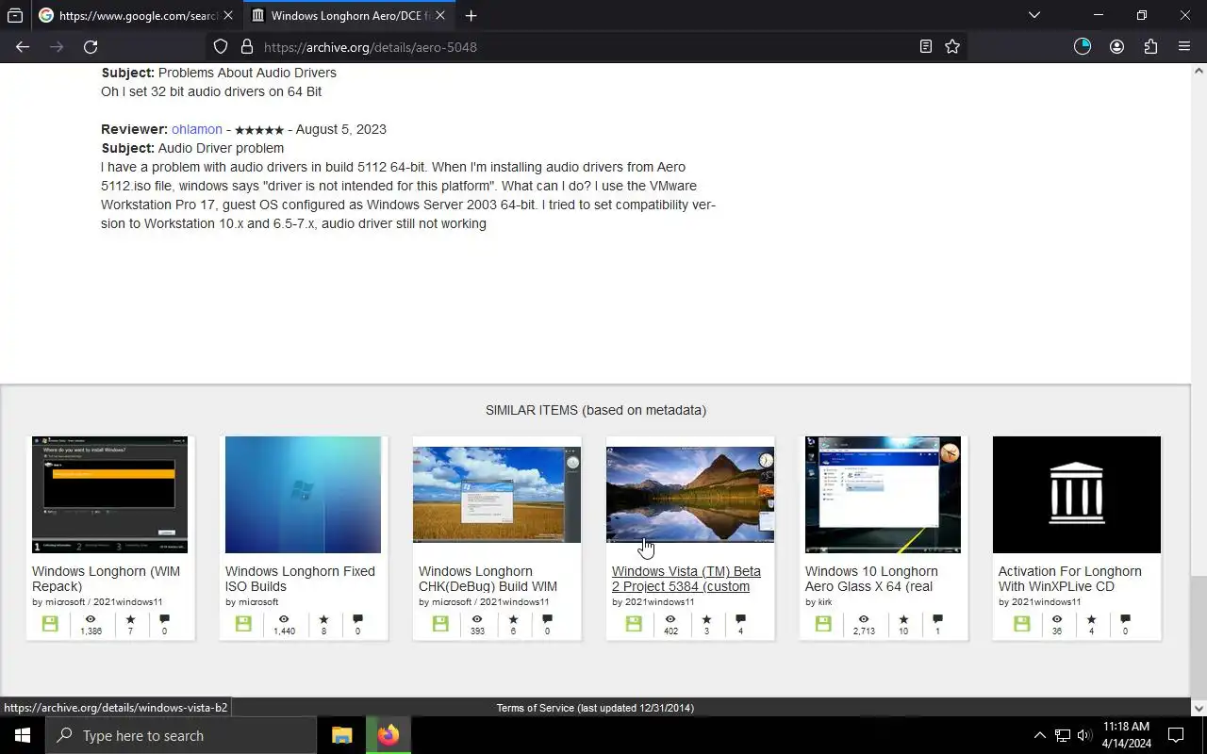Open the Firefox tab list dropdown
This screenshot has width=1207, height=754.
click(x=1034, y=15)
